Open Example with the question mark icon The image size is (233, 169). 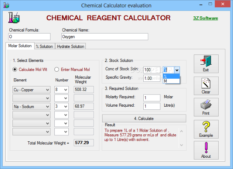(x=206, y=129)
